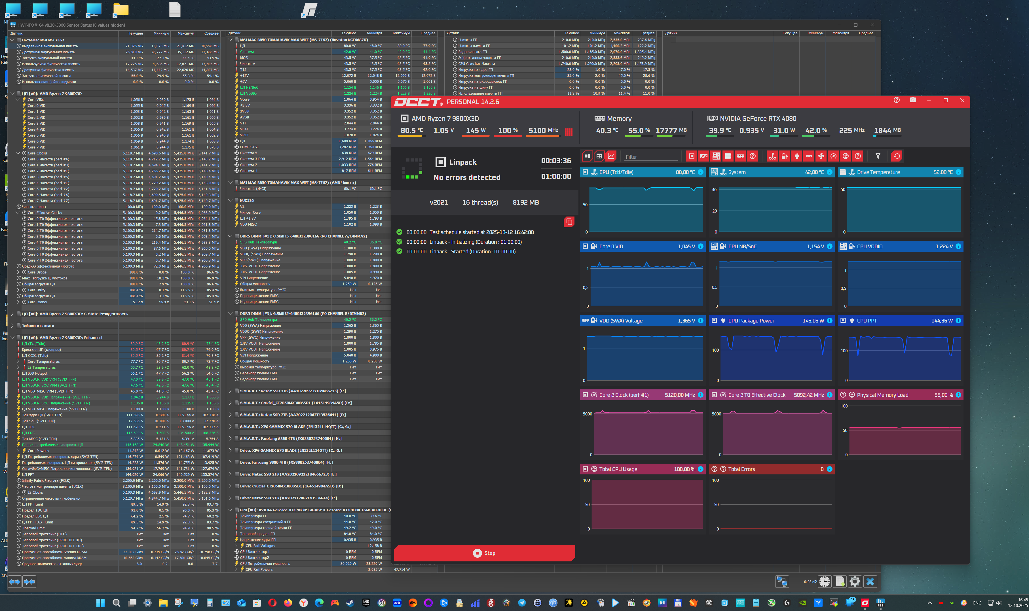The image size is (1029, 611).
Task: Toggle the GPU sensor filter icon
Action: pyautogui.click(x=703, y=156)
